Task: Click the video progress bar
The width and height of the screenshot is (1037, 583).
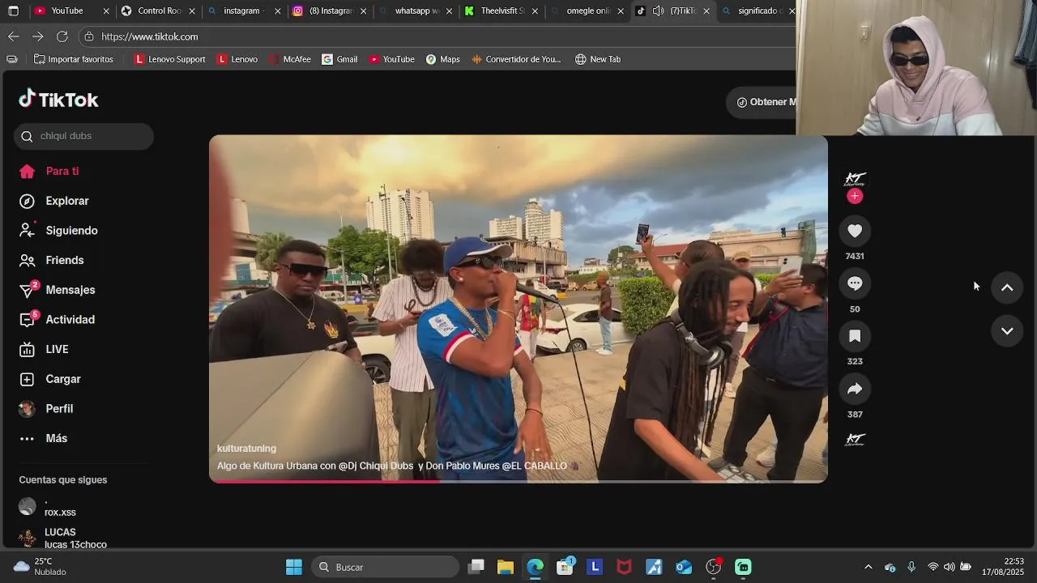Action: pos(518,481)
